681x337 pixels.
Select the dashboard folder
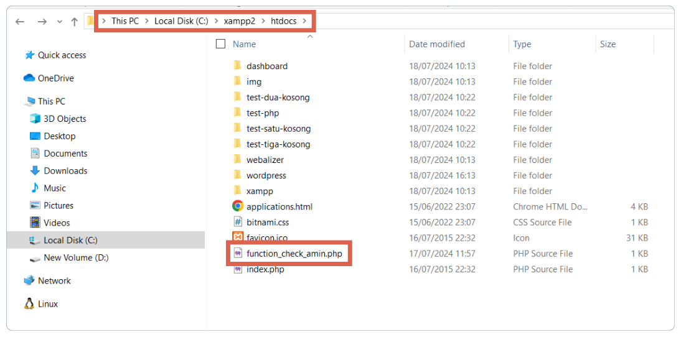(x=266, y=66)
